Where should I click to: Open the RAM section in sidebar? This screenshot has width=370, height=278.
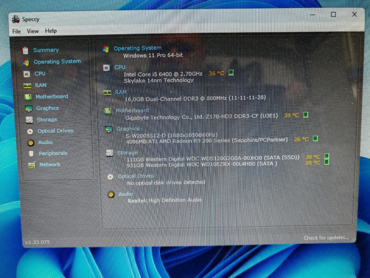(41, 85)
